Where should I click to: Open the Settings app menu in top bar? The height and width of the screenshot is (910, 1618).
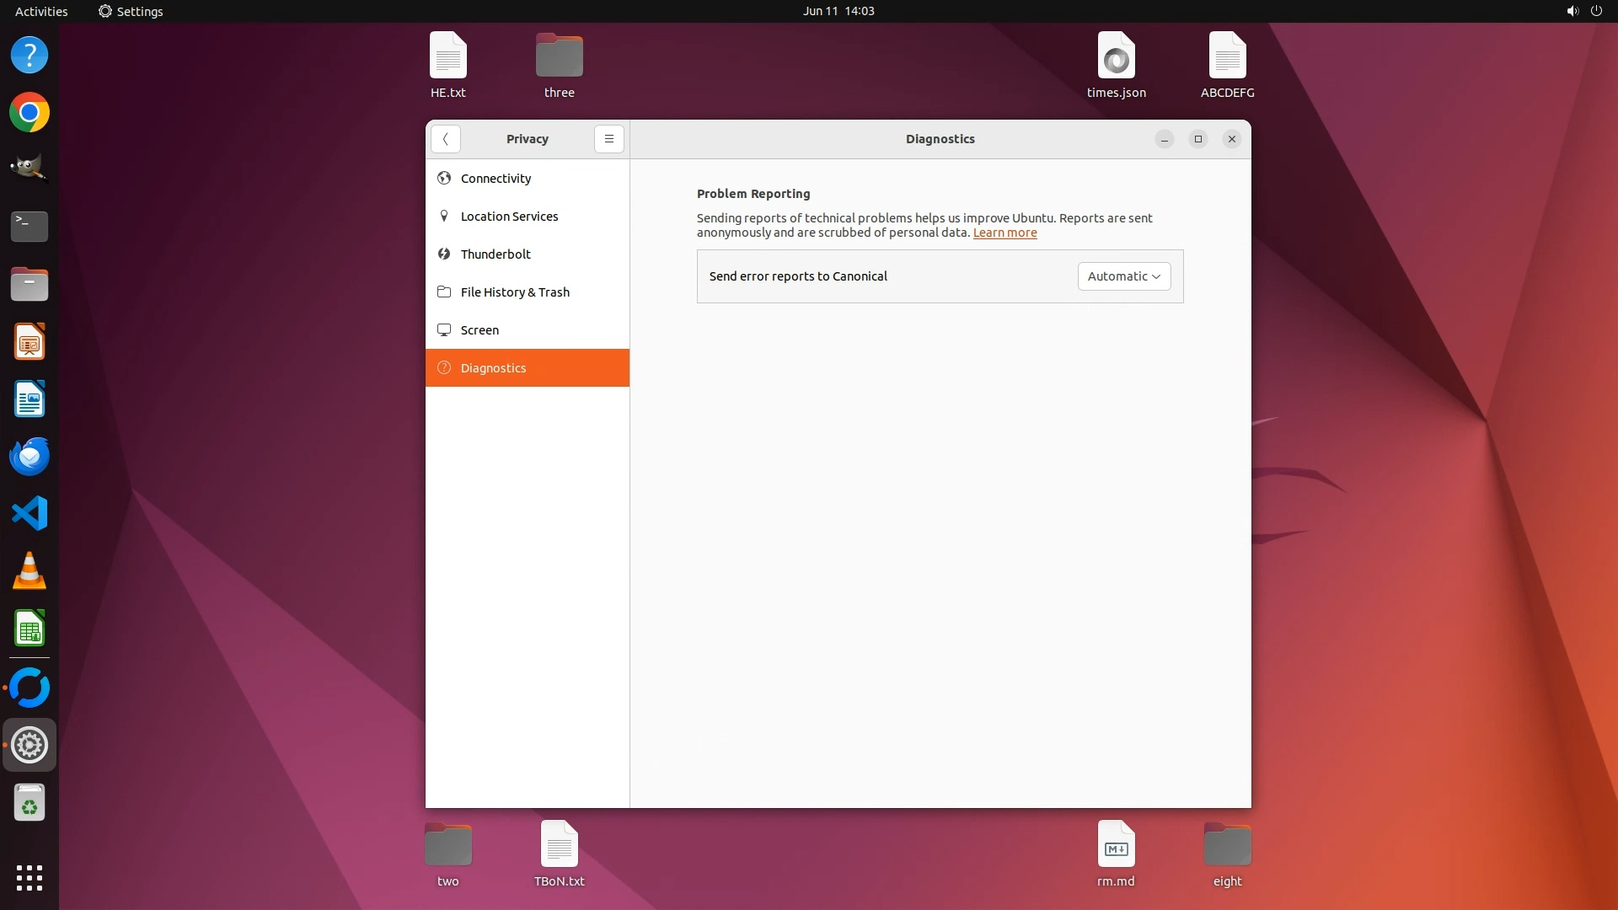pyautogui.click(x=131, y=11)
